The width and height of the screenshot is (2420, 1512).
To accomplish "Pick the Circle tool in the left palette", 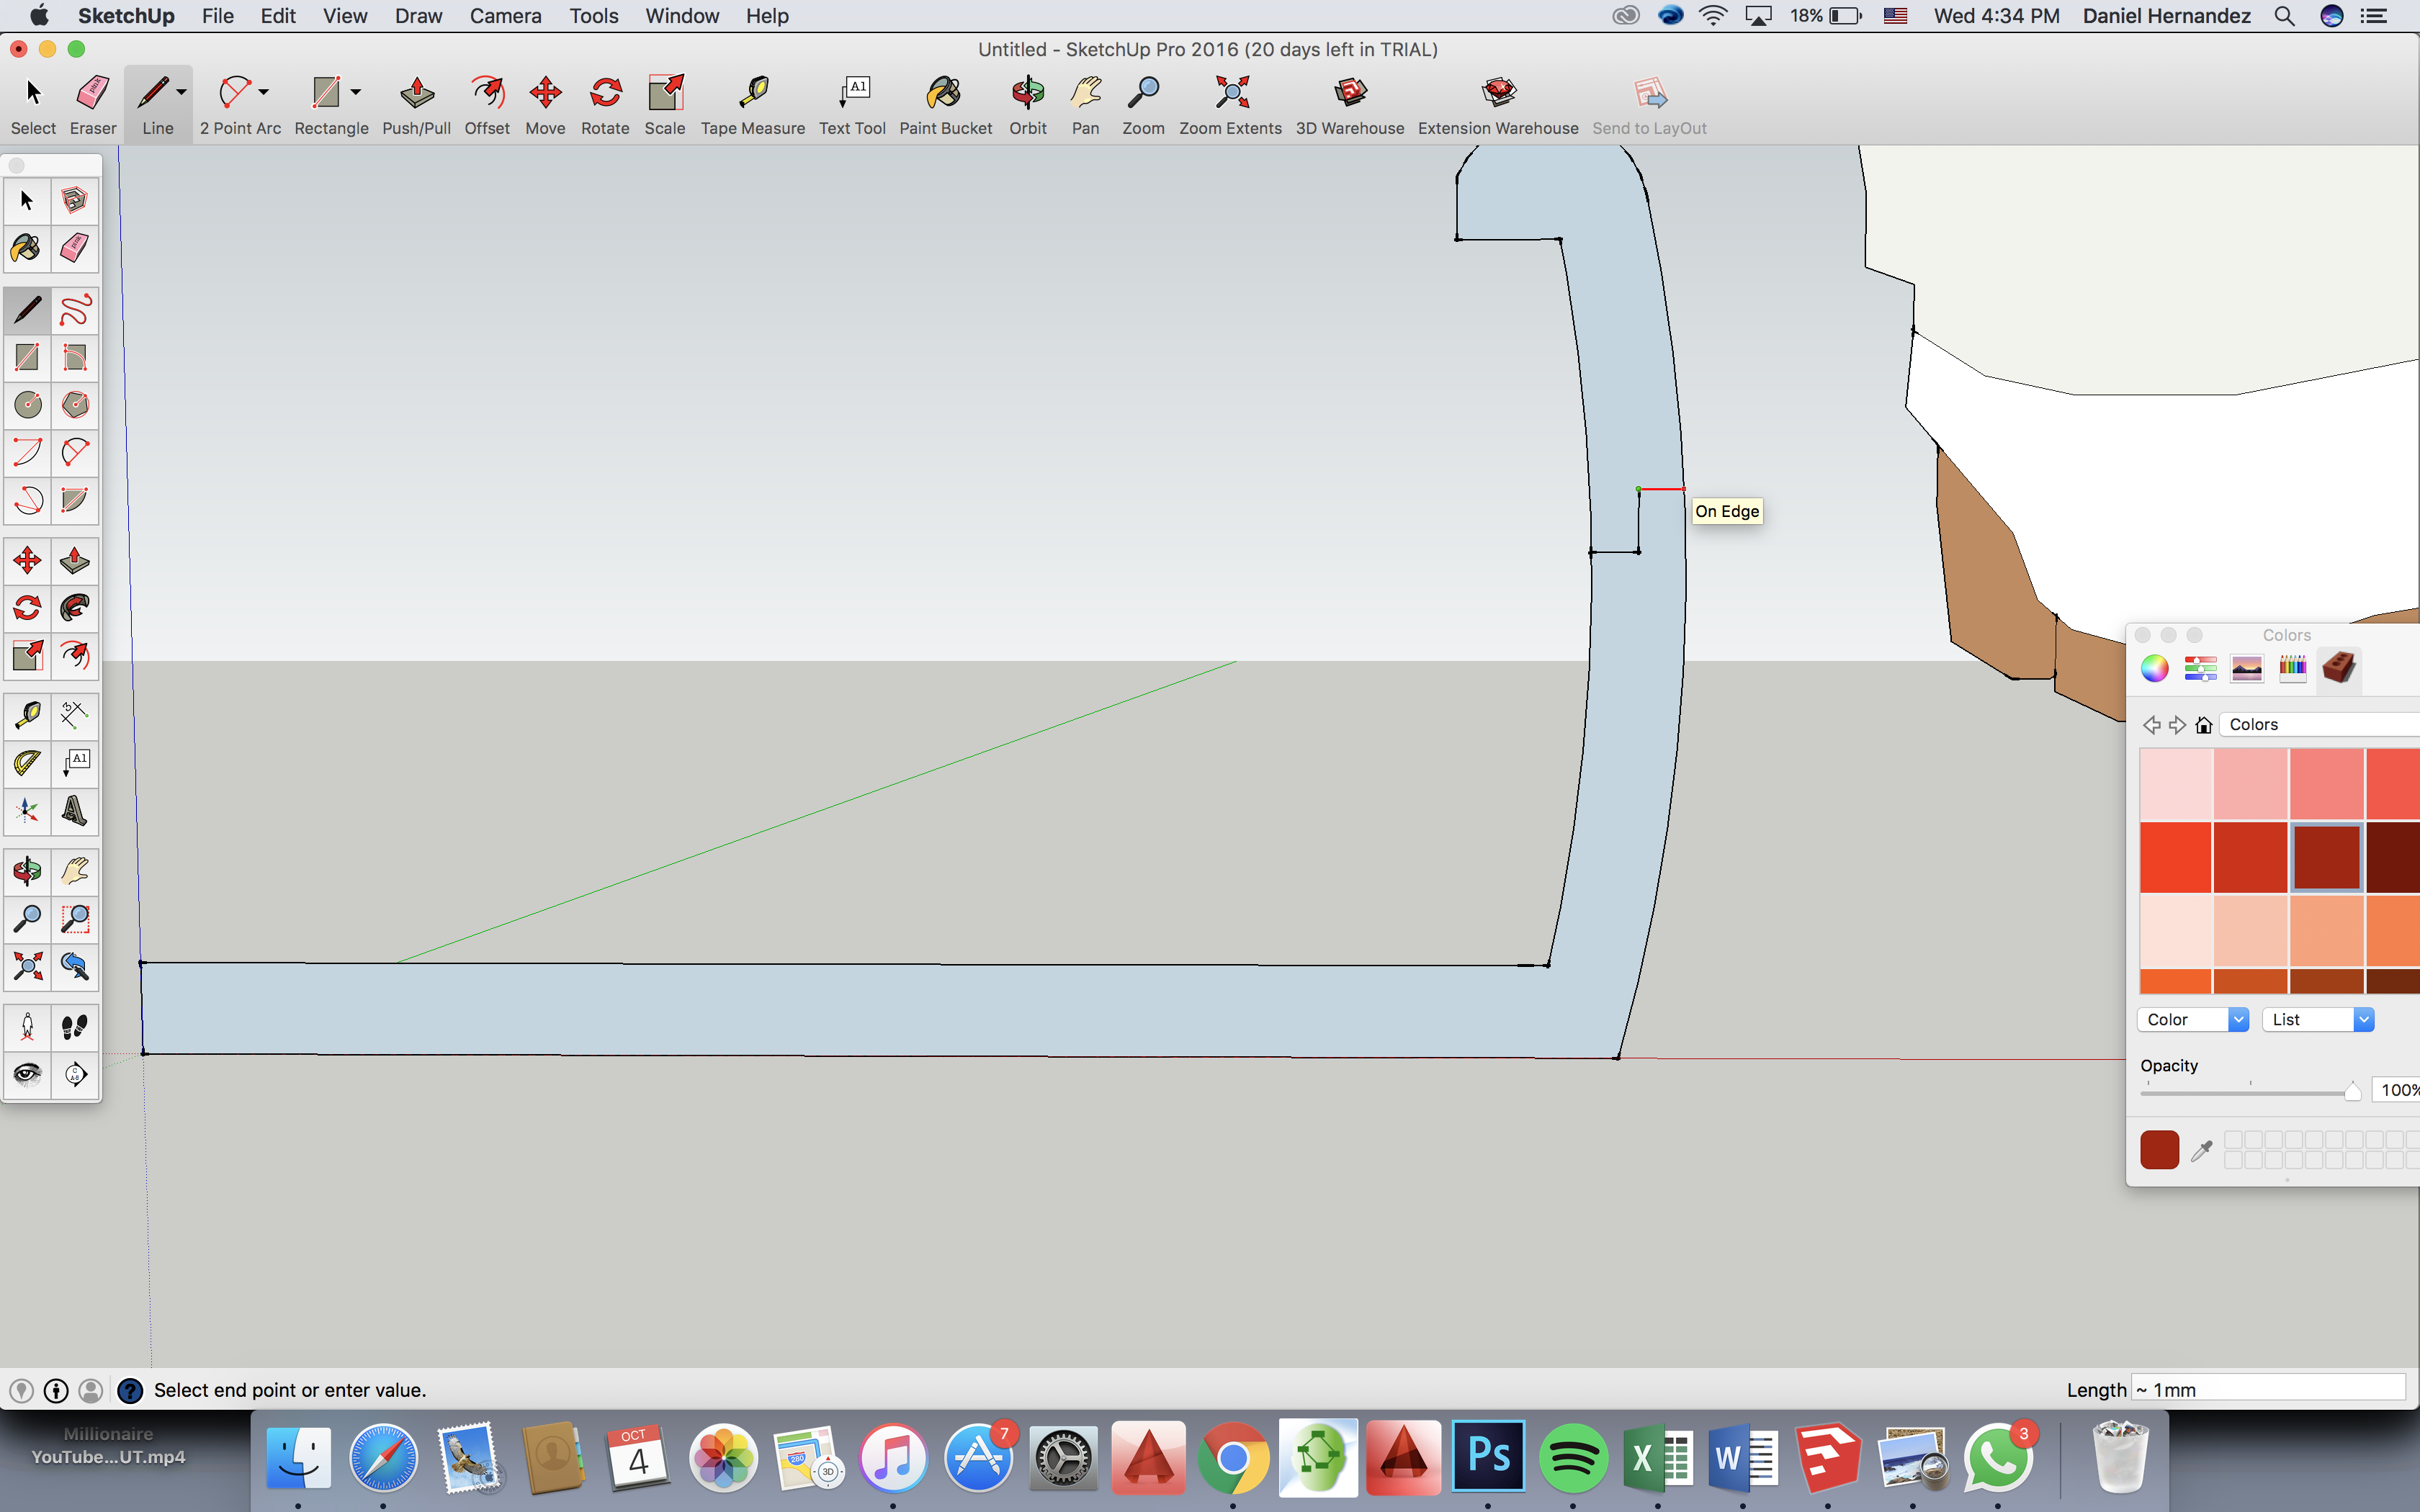I will 28,405.
